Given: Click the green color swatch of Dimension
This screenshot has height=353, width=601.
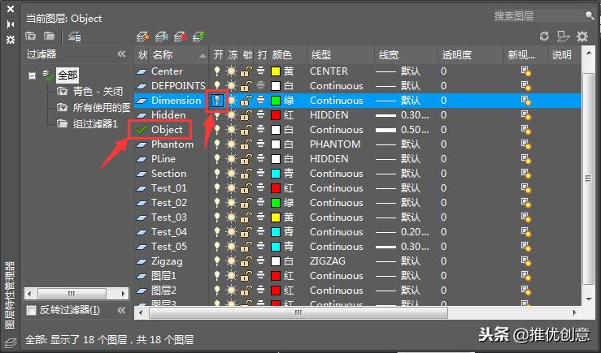Looking at the screenshot, I should (x=276, y=101).
